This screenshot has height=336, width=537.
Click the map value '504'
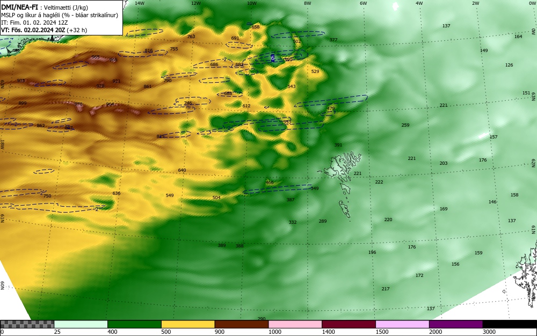pos(216,198)
